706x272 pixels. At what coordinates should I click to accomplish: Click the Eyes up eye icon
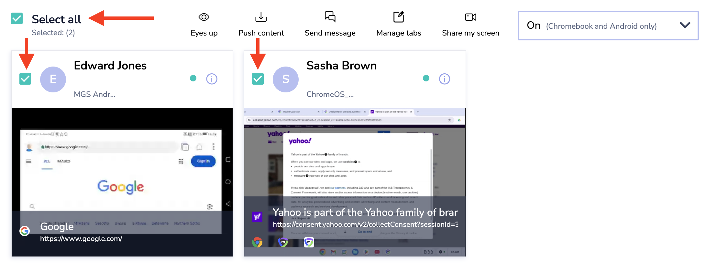[x=204, y=17]
